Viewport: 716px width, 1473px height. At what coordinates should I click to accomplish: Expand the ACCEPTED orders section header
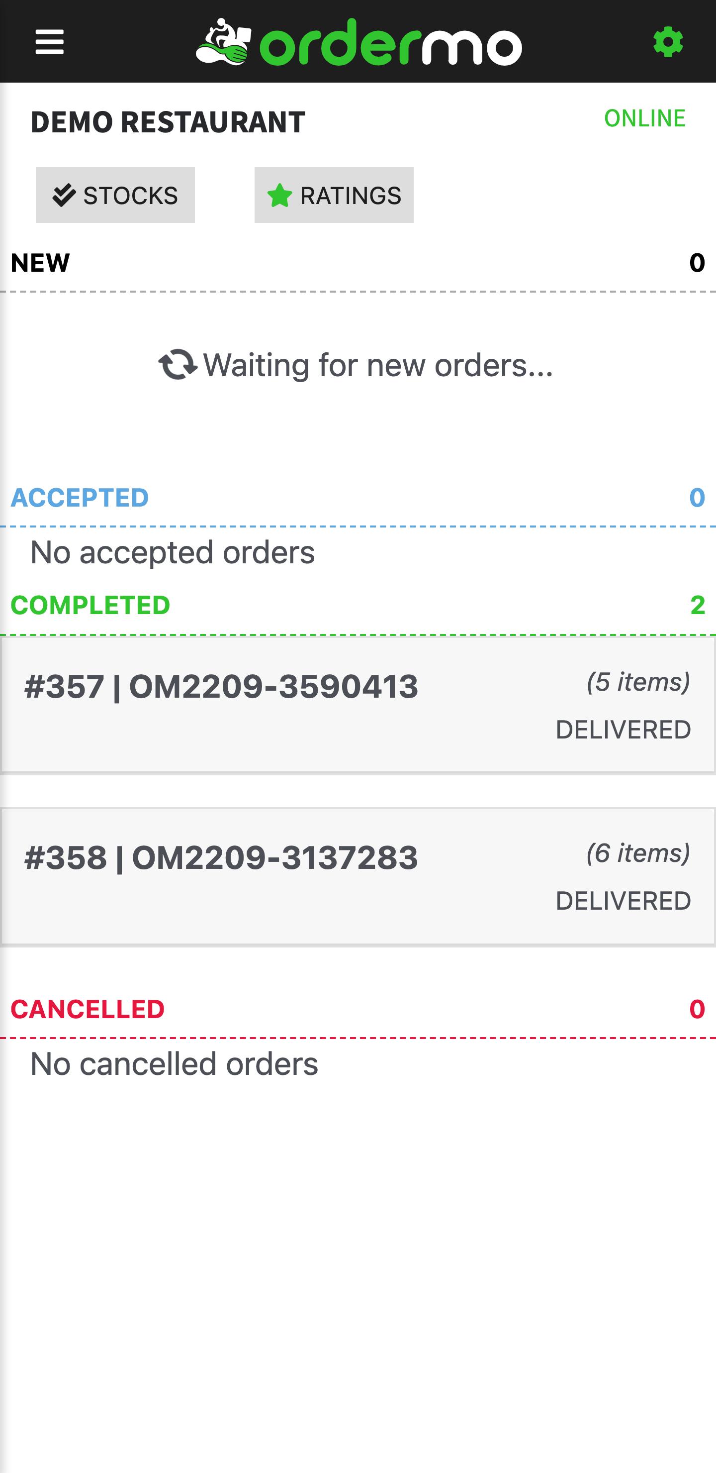pyautogui.click(x=358, y=498)
